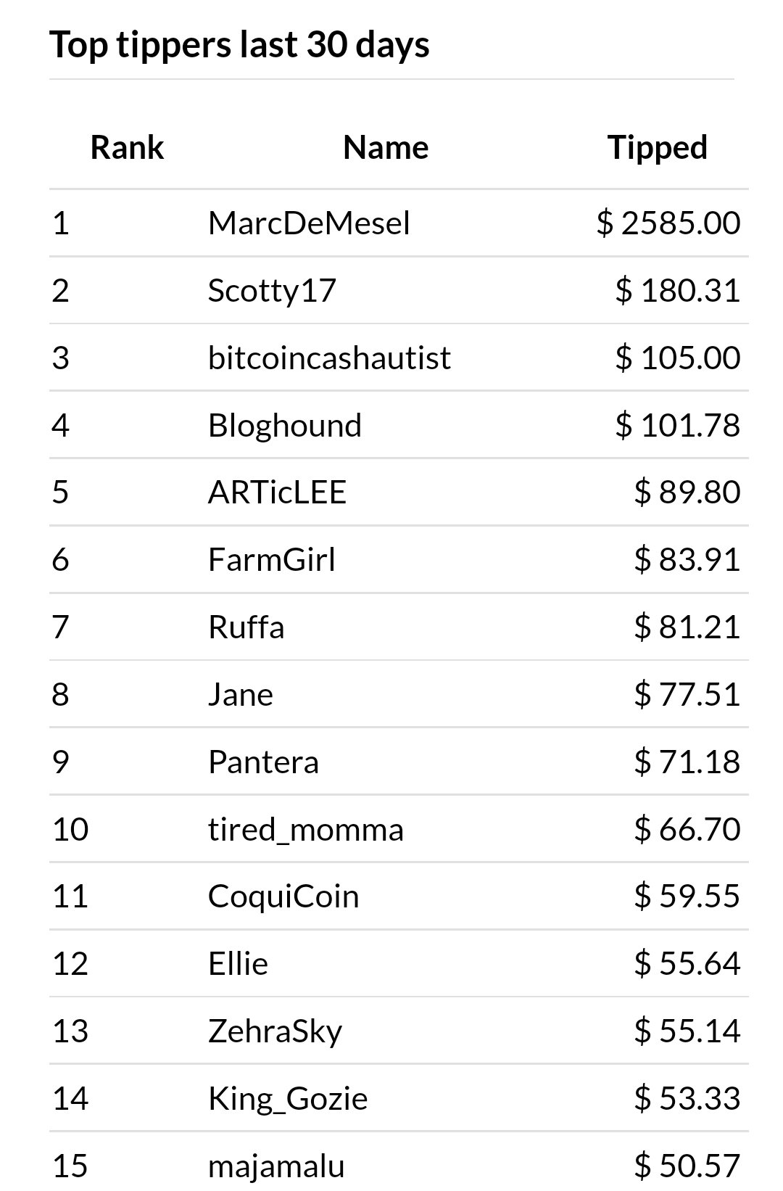Open majamalu's profile
The image size is (783, 1191).
(276, 1166)
